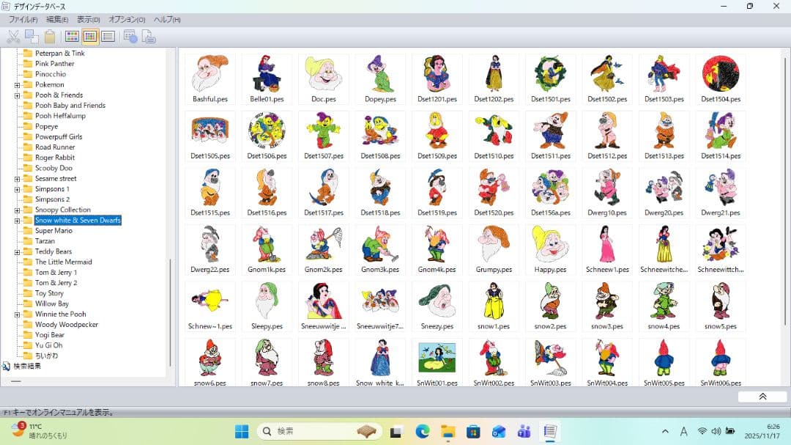Open the 検索結果 search results item
This screenshot has width=791, height=445.
click(26, 366)
